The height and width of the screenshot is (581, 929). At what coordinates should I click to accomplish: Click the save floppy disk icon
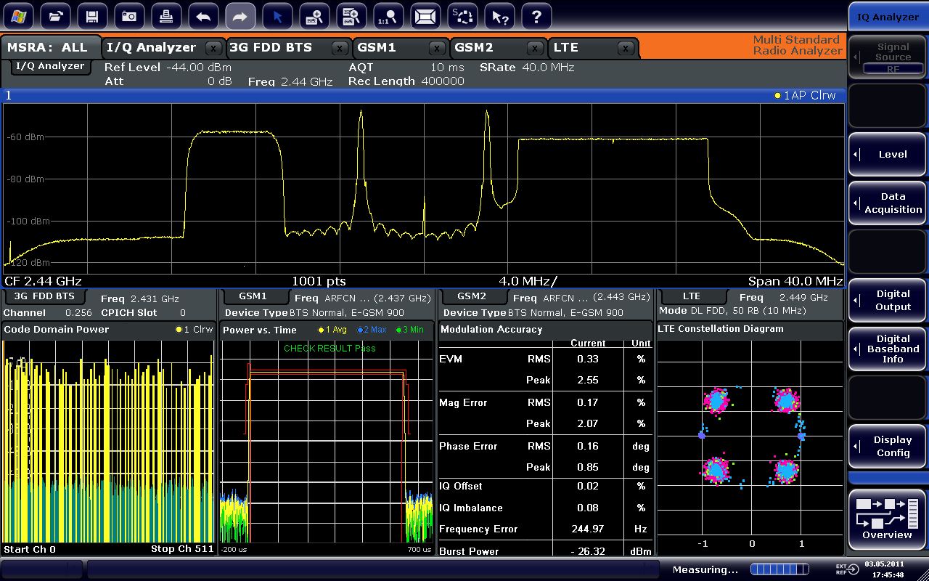click(92, 16)
